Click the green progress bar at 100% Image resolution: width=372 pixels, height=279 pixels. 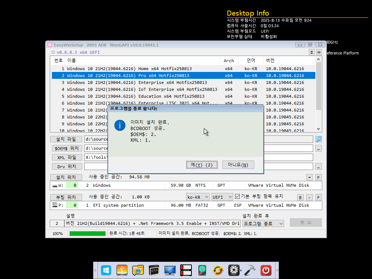[87, 234]
